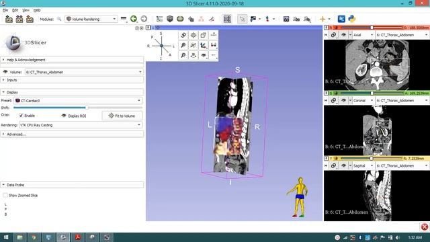
Task: Collapse the Data Probe section
Action: 72,185
